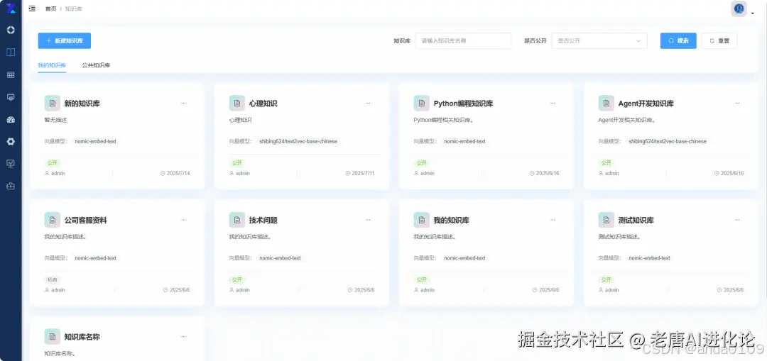Open more menu on 新的知识库 card

(x=183, y=103)
